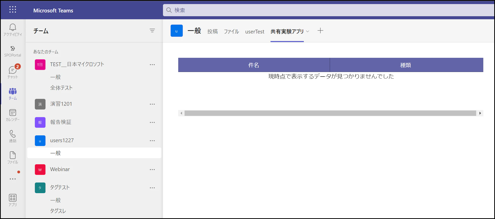Click the channel avatar beside 一般 header
Screen dimensions: 495x219
pos(177,31)
